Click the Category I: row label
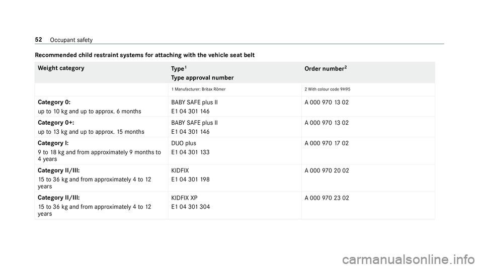The height and width of the screenshot is (268, 483). 53,143
